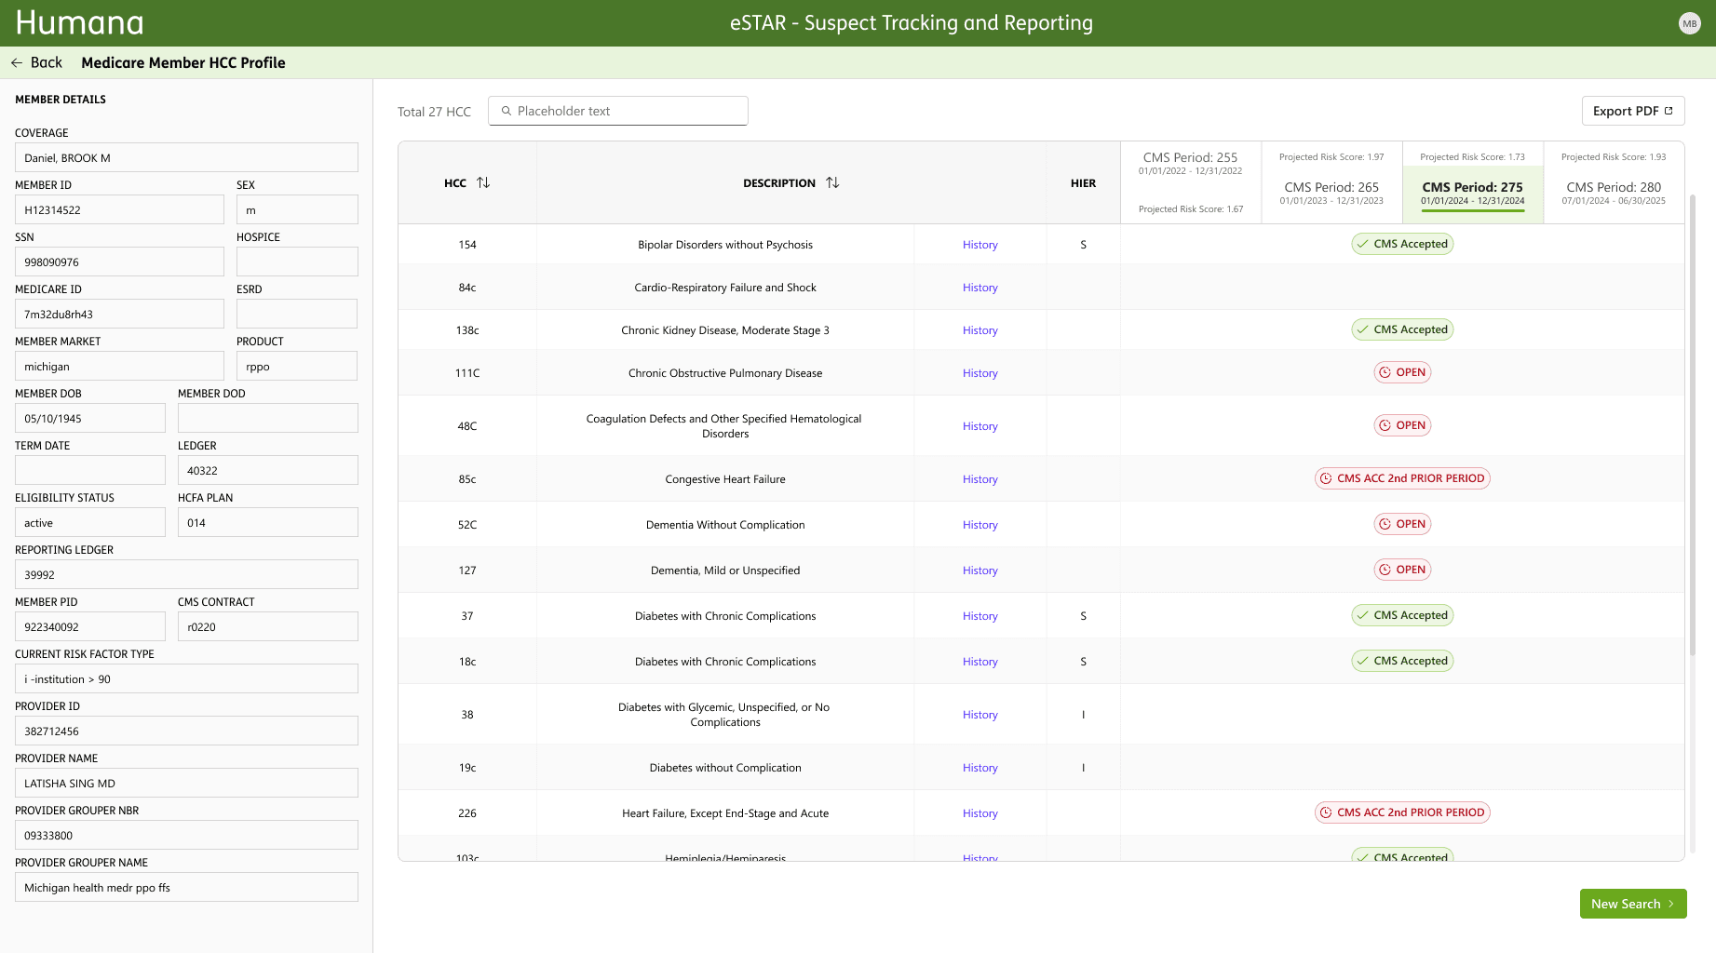Click the Member ID field H12314522
Screen dimensions: 1716x953
pyautogui.click(x=119, y=209)
